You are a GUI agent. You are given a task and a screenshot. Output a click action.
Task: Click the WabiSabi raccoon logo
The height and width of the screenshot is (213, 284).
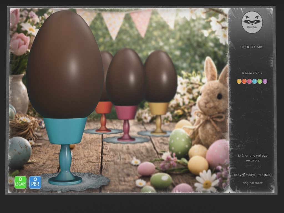point(252,22)
